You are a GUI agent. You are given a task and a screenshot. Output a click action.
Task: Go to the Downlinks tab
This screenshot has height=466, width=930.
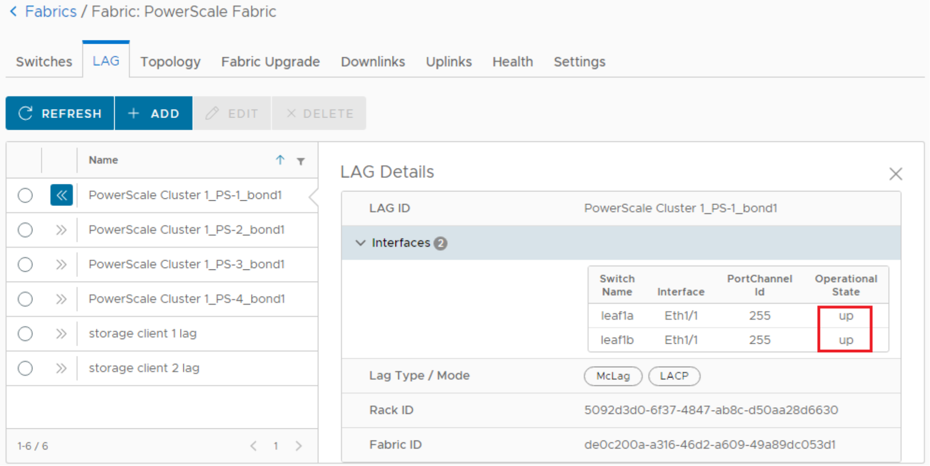tap(373, 62)
